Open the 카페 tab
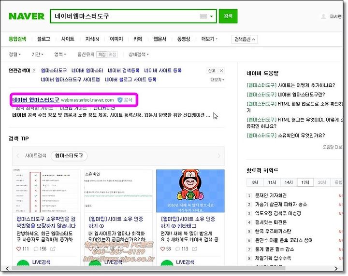Screen dimensions: 348x276 coord(138,39)
